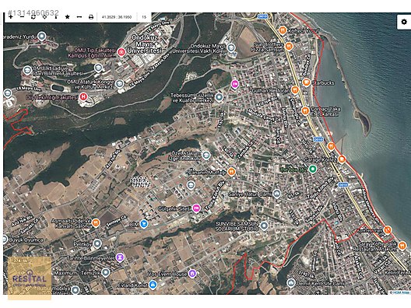Click the Diş Hekimliği Fakültesi H marker
411x308 pixels.
coord(83,96)
